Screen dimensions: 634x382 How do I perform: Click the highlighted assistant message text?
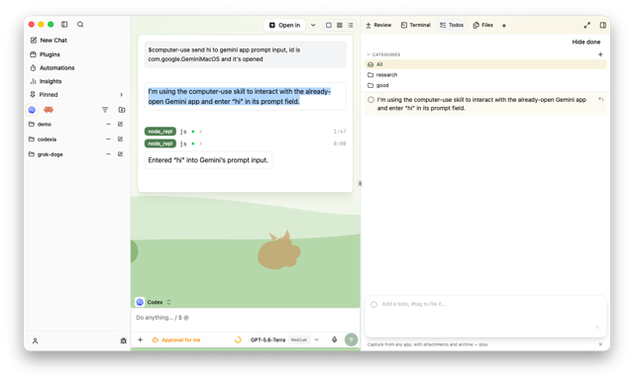240,97
